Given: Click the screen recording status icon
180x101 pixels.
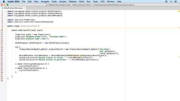Looking at the screenshot, I should (x=166, y=1).
